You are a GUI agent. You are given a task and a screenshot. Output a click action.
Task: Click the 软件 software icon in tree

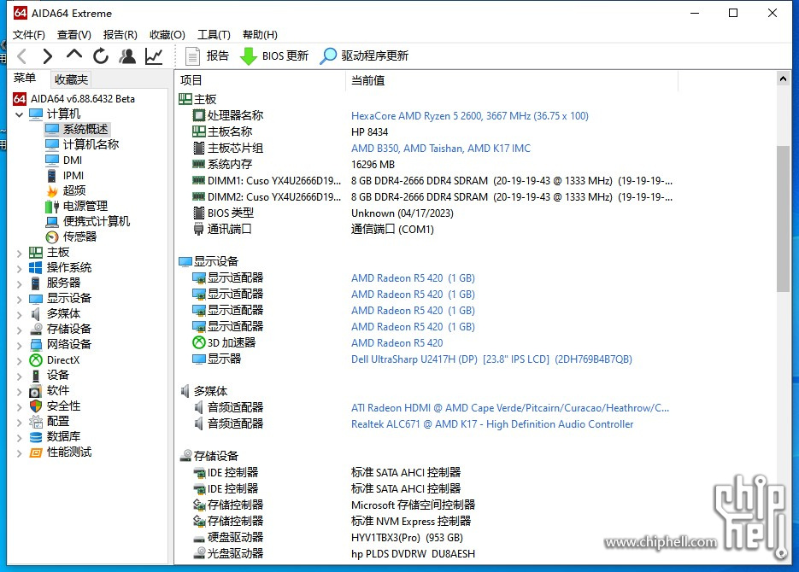point(36,391)
